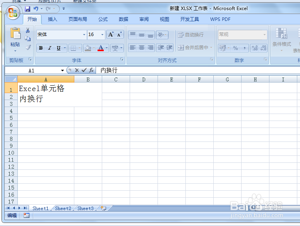
Task: Click the Paste clipboard icon
Action: [x=15, y=33]
